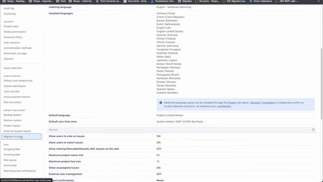This screenshot has width=323, height=182.
Task: Select the OFF value for External user management
Action: pyautogui.click(x=159, y=174)
